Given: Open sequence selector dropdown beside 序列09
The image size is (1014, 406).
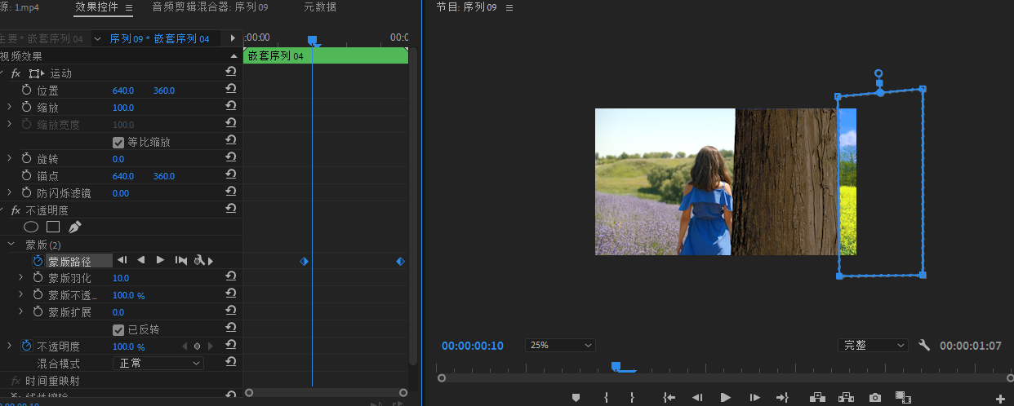Looking at the screenshot, I should click(97, 38).
